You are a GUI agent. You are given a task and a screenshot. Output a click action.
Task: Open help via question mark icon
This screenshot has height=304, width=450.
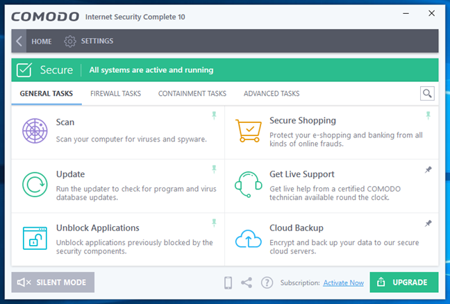pyautogui.click(x=267, y=282)
